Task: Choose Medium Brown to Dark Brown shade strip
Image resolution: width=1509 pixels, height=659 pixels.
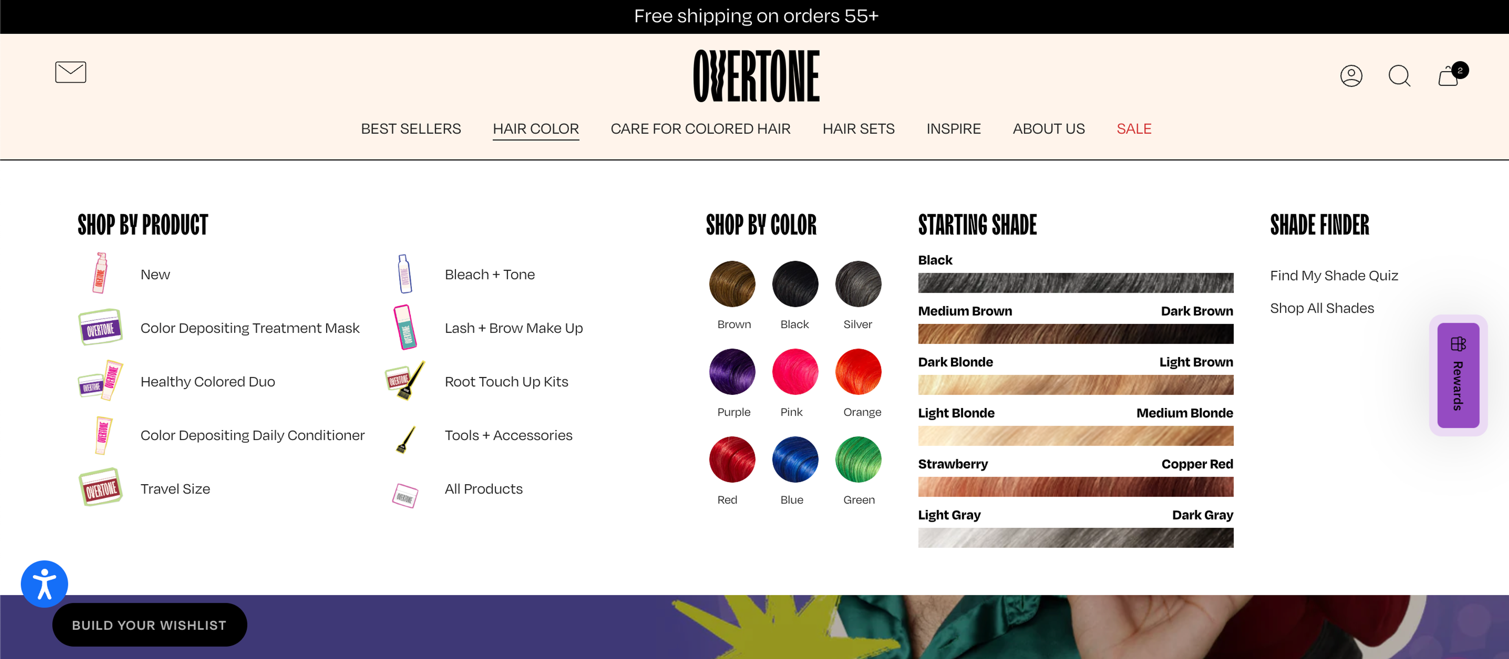Action: pos(1076,334)
